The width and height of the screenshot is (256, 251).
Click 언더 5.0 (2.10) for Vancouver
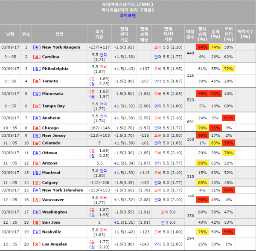[168, 200]
